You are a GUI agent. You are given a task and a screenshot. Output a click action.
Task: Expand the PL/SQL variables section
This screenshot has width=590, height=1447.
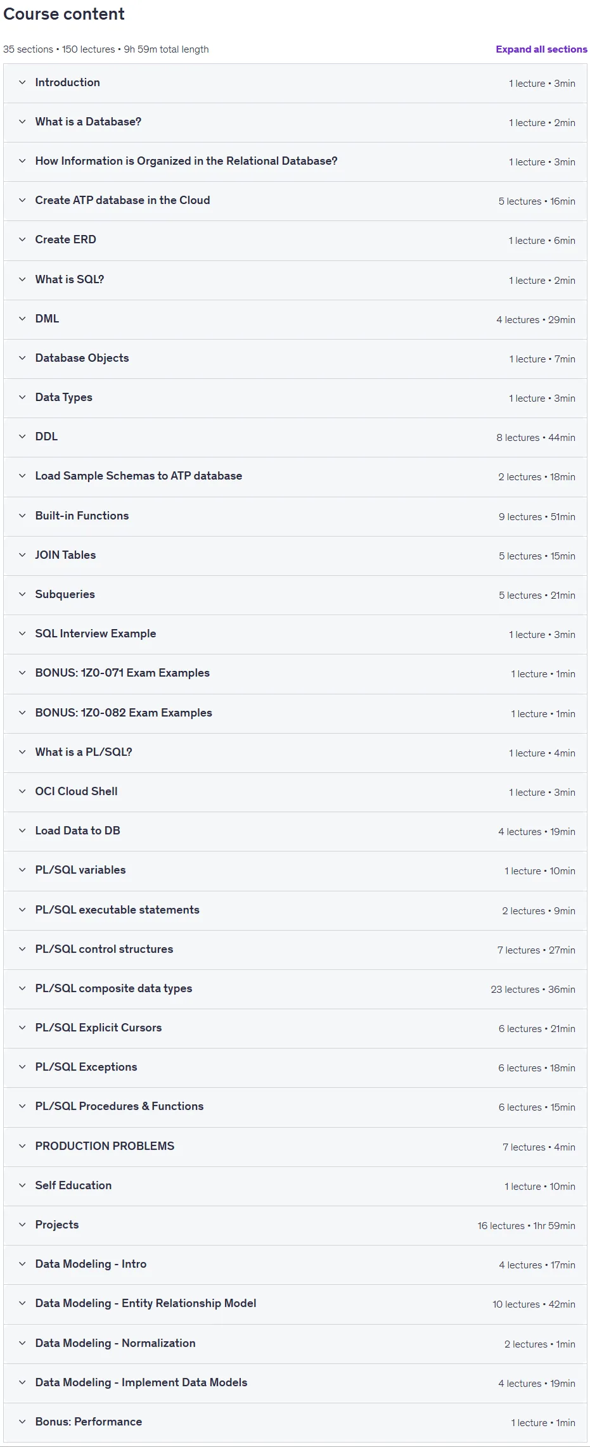tap(295, 870)
